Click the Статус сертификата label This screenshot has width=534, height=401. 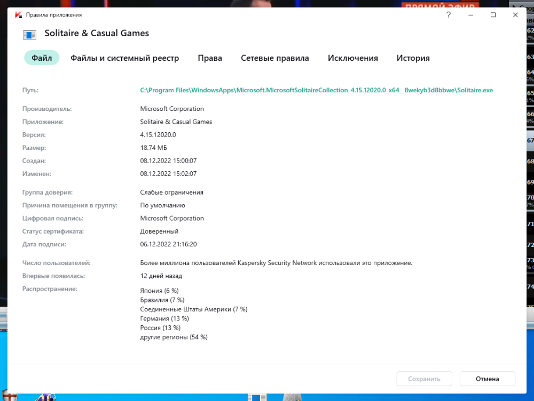coord(53,231)
